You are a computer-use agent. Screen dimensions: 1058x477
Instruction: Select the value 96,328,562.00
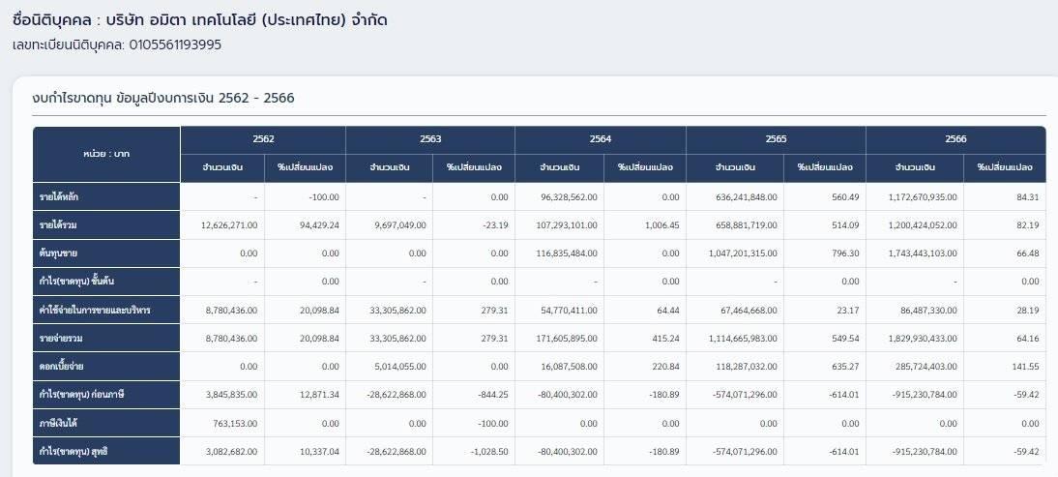[568, 197]
